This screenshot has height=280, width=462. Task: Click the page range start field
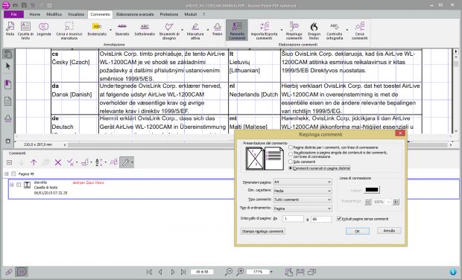coord(293,219)
